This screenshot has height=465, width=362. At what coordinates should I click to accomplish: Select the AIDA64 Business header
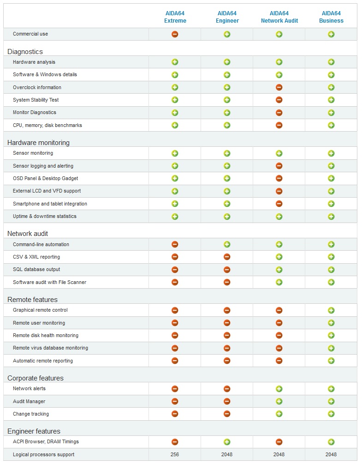pyautogui.click(x=331, y=17)
